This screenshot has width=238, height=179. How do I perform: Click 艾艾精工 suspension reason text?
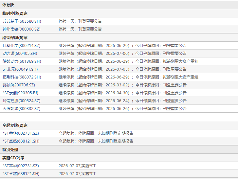tap(80, 21)
